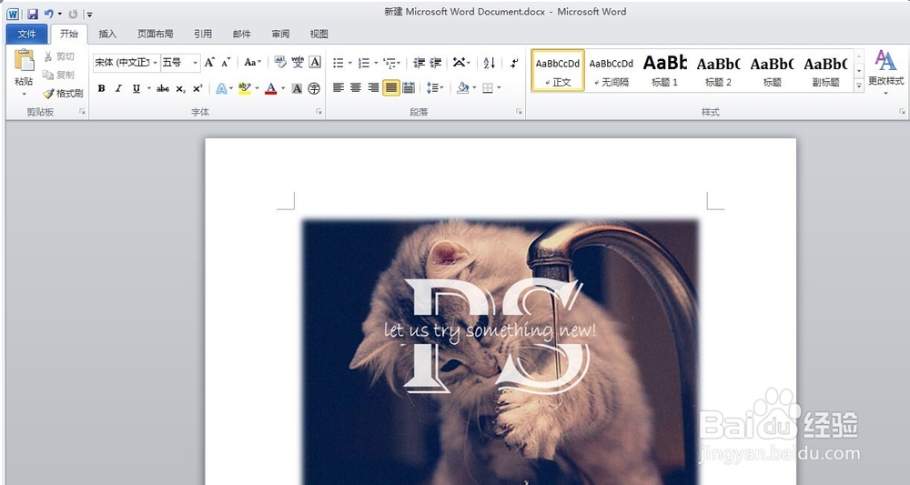Screen dimensions: 910x485
Task: Toggle underline formatting
Action: [136, 89]
